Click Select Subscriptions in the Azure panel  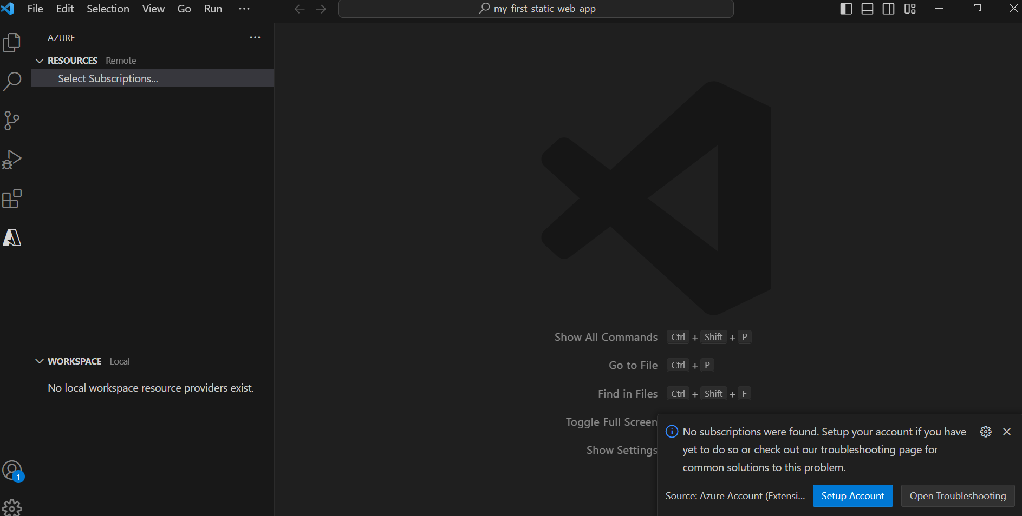[x=107, y=78]
